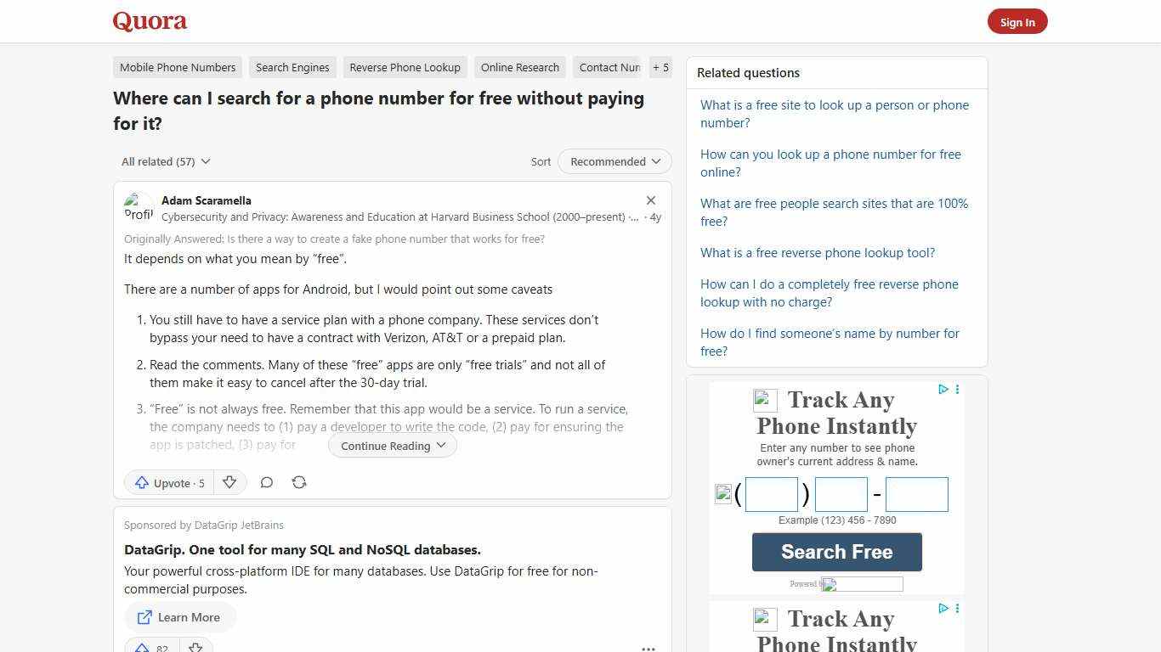Click the area code input field in the ad
The image size is (1161, 652).
coord(771,493)
